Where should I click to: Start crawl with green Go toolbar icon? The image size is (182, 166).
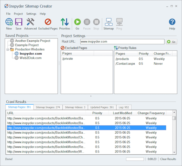point(77,22)
